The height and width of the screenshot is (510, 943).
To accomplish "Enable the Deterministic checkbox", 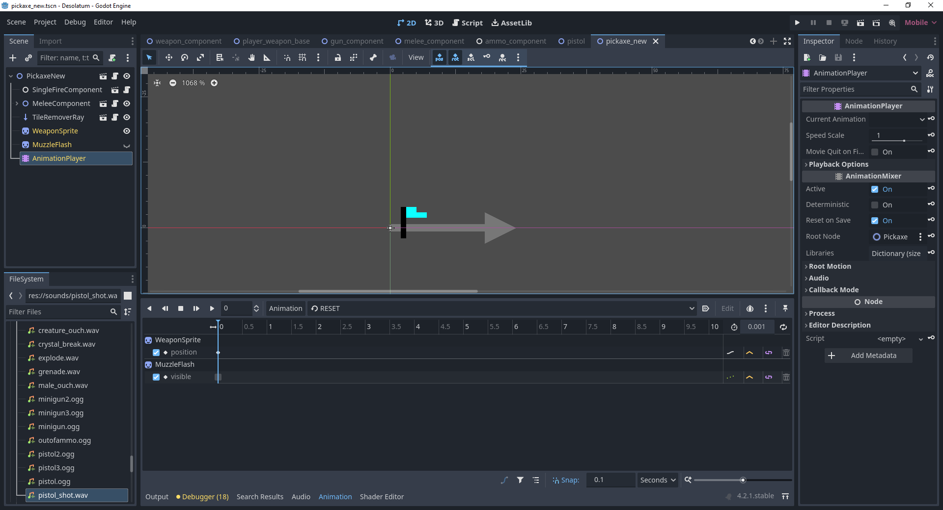I will 875,204.
